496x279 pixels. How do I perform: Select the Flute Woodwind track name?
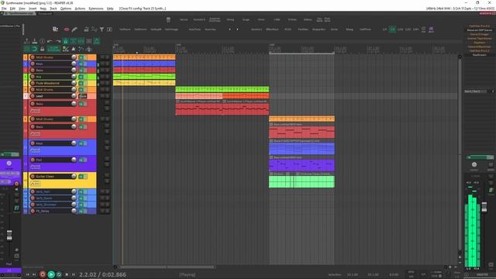click(47, 83)
